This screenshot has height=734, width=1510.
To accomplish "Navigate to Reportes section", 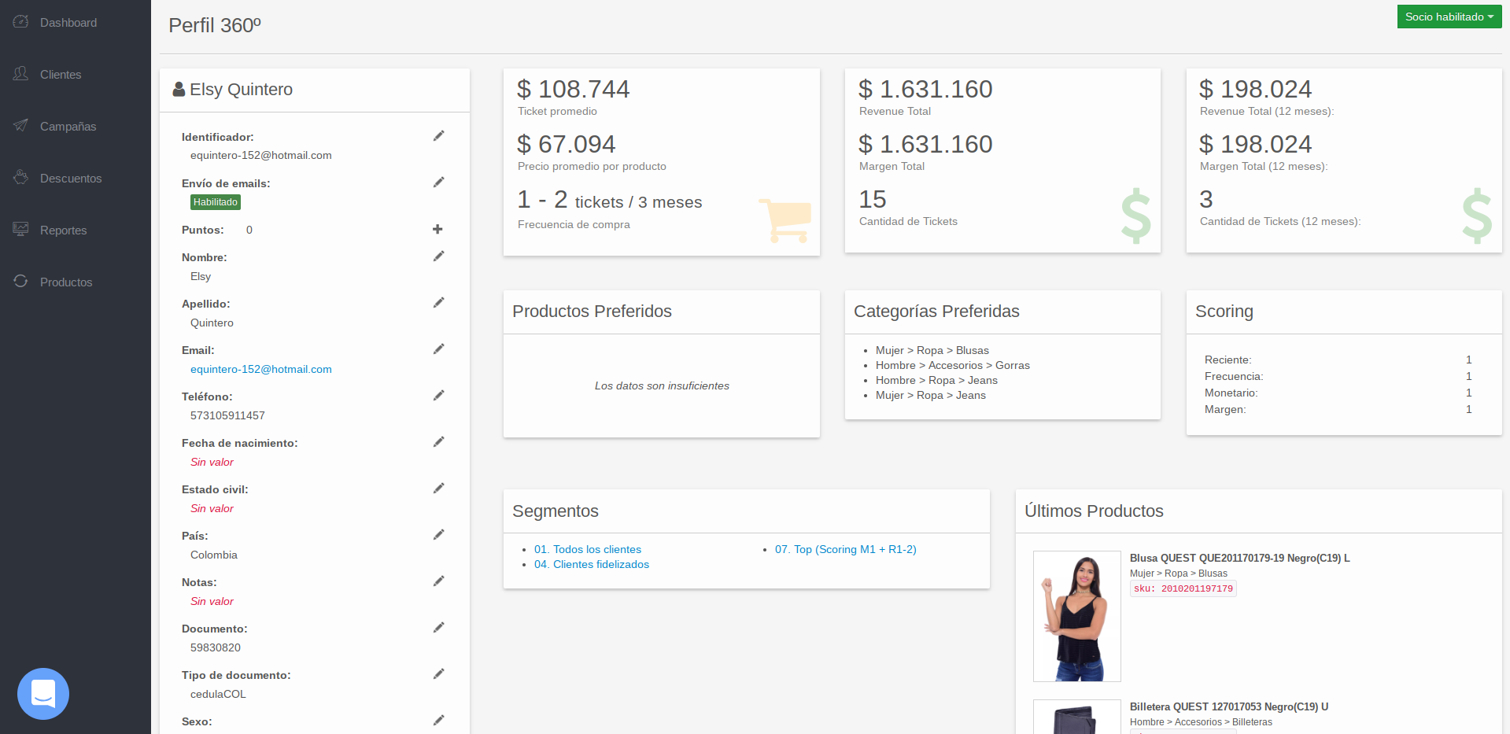I will pos(63,231).
